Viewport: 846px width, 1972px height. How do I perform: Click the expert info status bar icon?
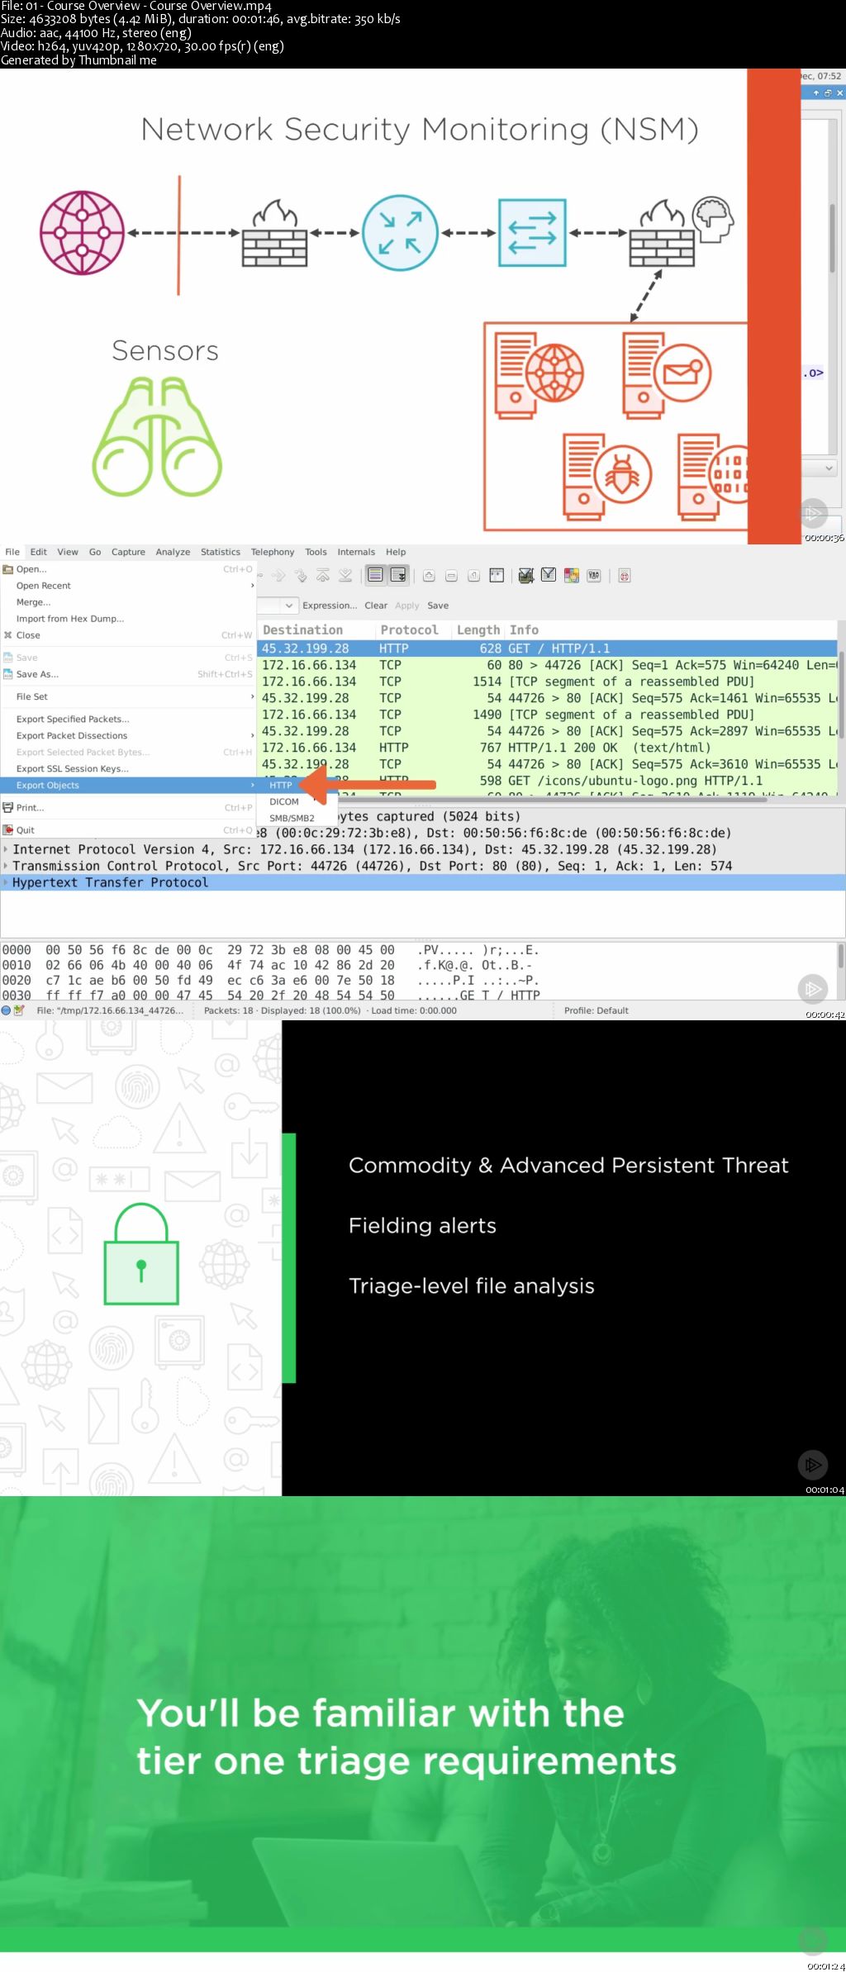pyautogui.click(x=7, y=1010)
